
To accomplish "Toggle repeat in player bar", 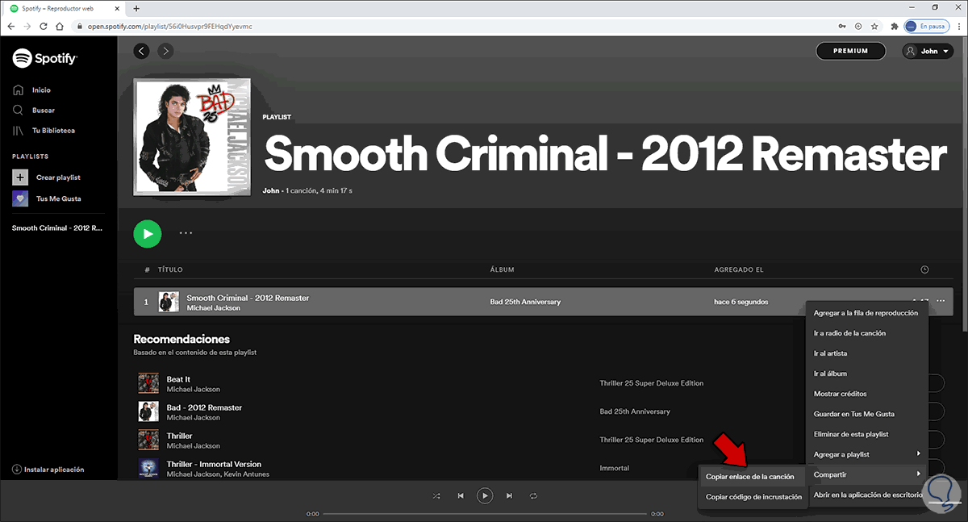I will point(533,496).
